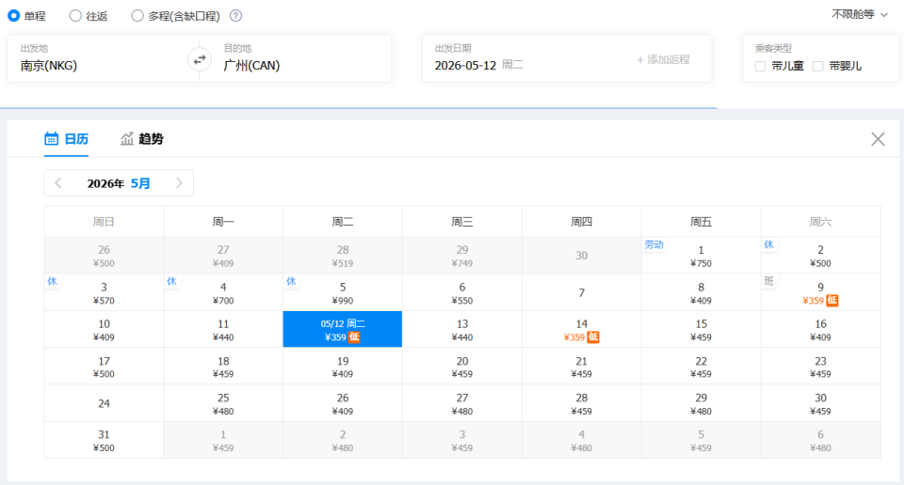Screen dimensions: 904x485
Task: Select May 11 priced ¥440
Action: click(x=223, y=329)
